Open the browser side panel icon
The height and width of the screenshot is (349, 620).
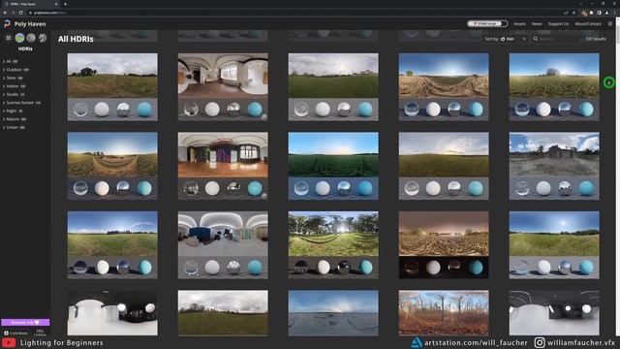pos(599,13)
